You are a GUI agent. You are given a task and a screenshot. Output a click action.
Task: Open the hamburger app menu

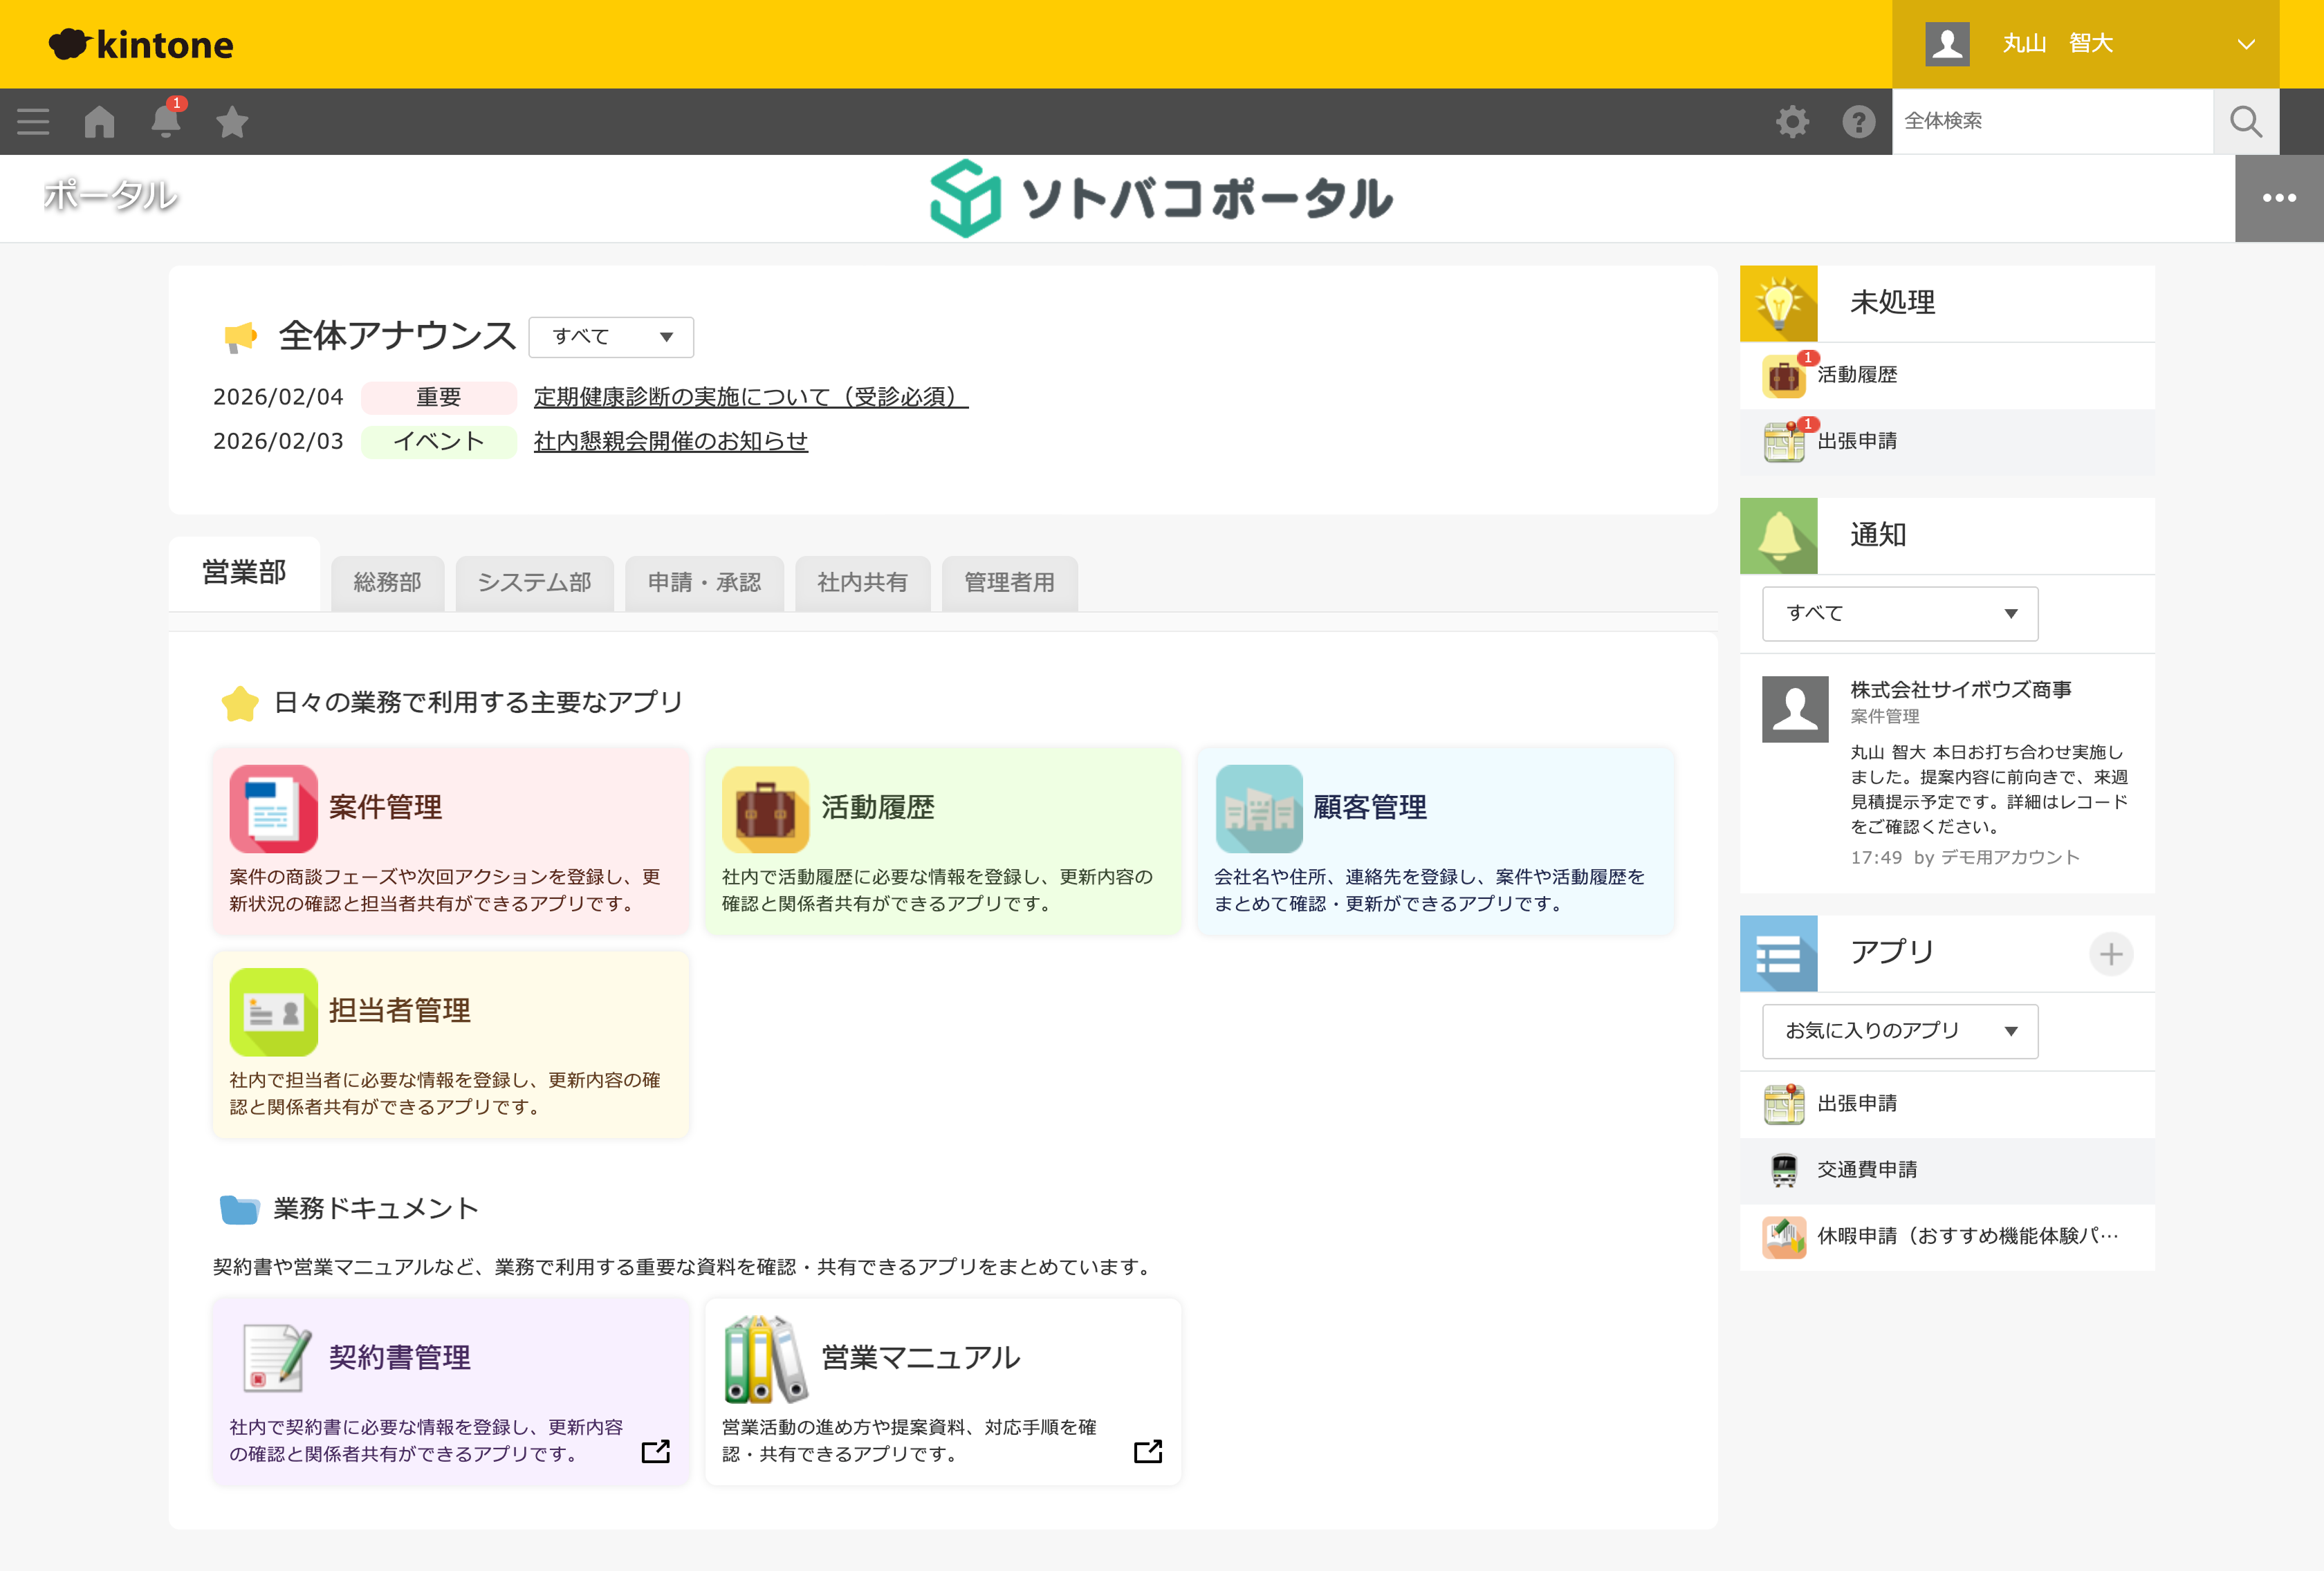pyautogui.click(x=32, y=121)
